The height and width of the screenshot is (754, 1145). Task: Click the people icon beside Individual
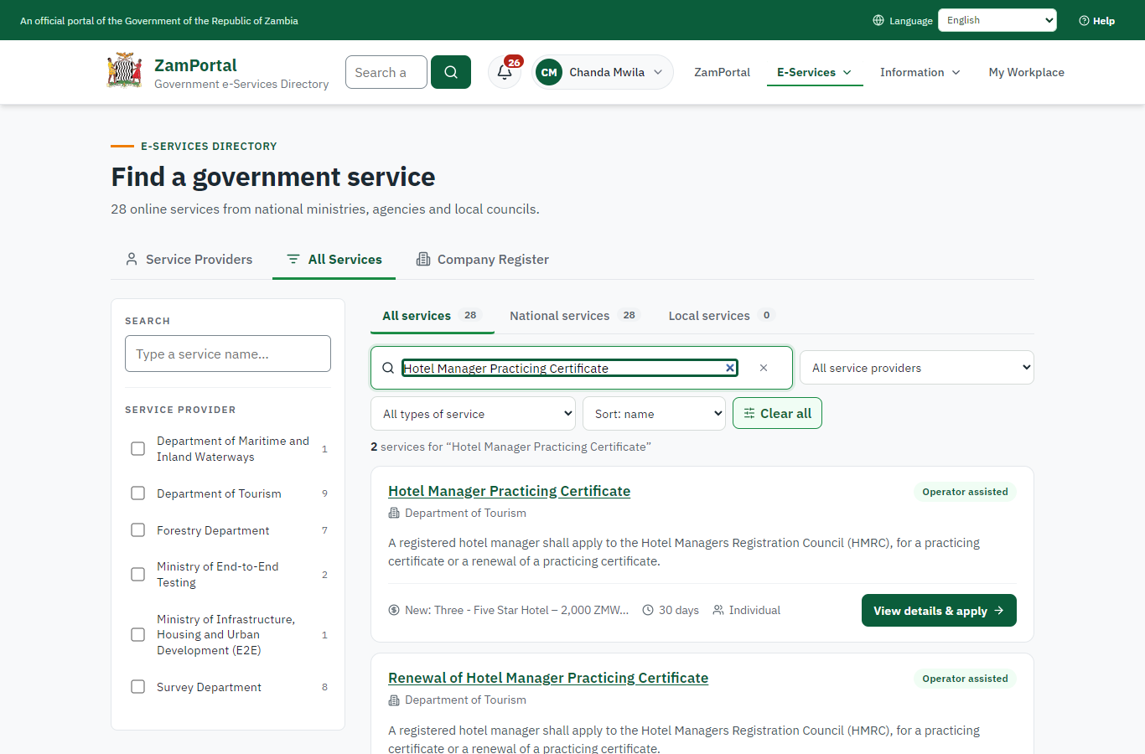[718, 610]
